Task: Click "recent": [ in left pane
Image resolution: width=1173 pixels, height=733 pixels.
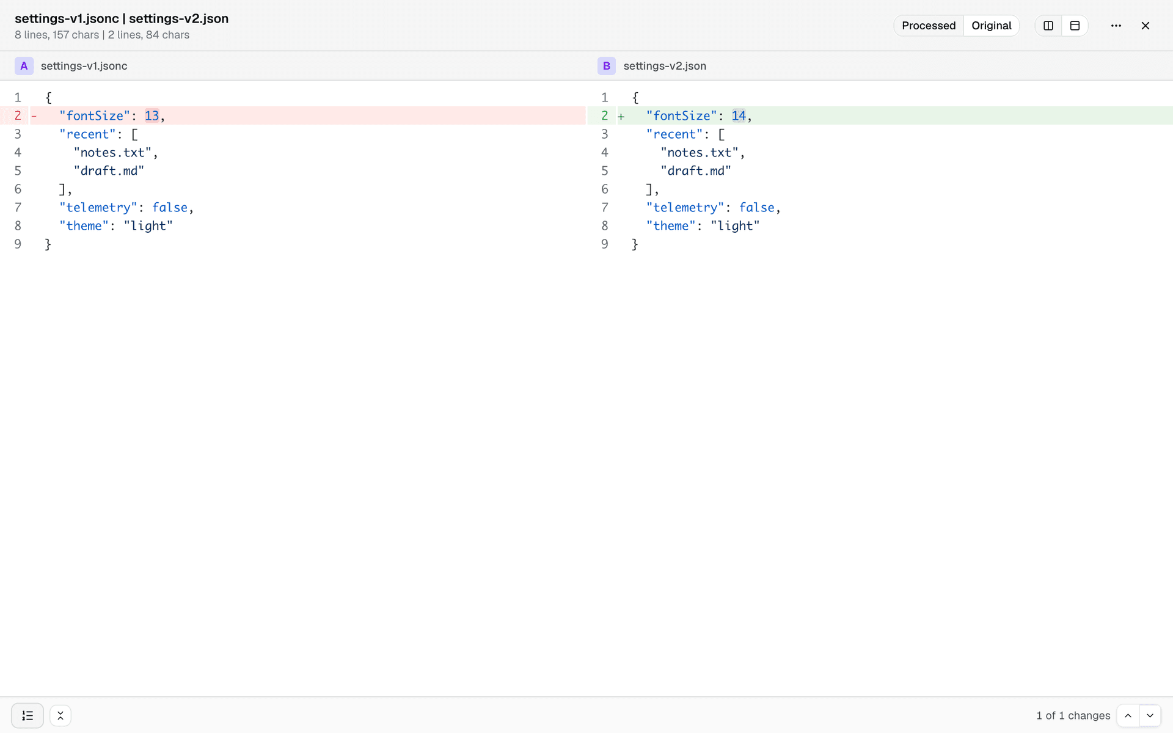Action: (x=99, y=134)
